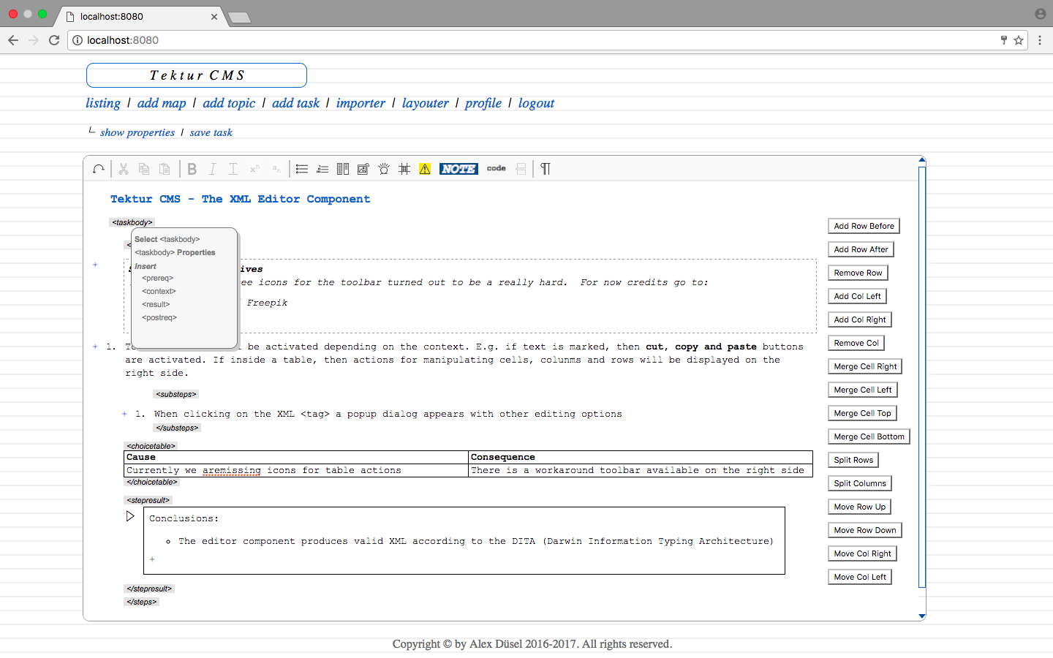Toggle the paragraph marks pilcrow icon
The image size is (1053, 658).
(546, 170)
